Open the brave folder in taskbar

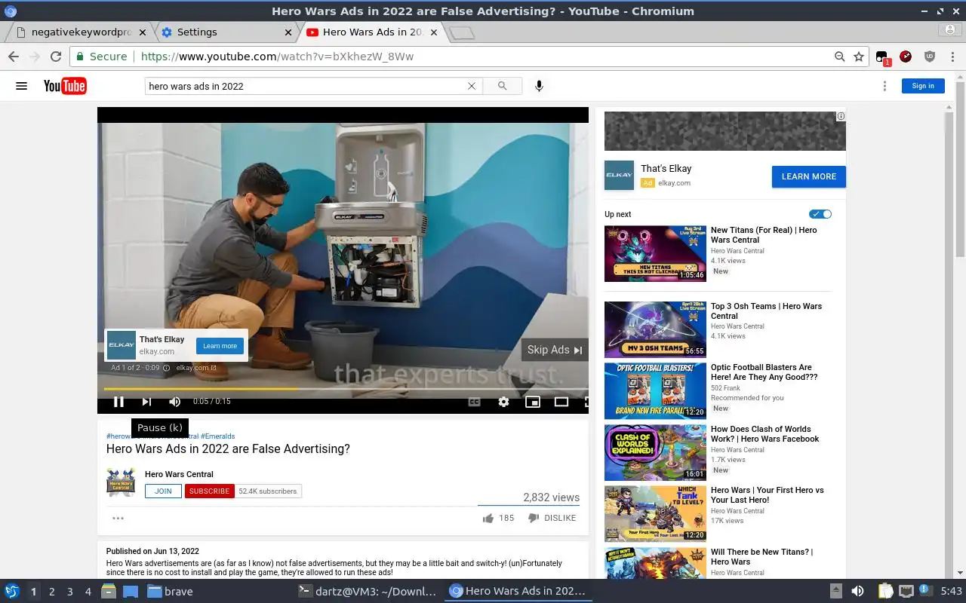[x=170, y=592]
